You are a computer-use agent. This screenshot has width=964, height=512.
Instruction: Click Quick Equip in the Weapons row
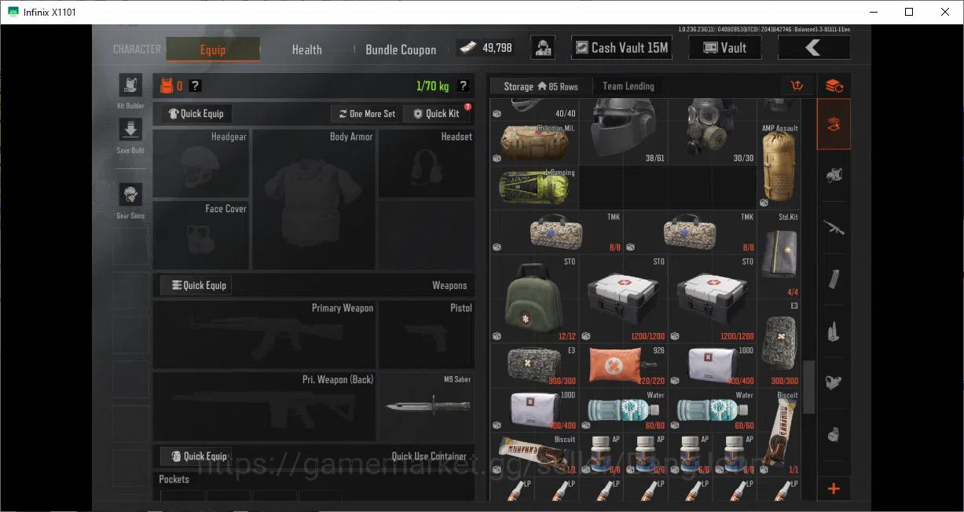point(196,285)
